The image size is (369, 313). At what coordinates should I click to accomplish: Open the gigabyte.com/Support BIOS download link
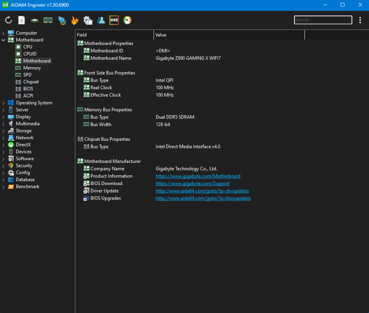pyautogui.click(x=193, y=183)
